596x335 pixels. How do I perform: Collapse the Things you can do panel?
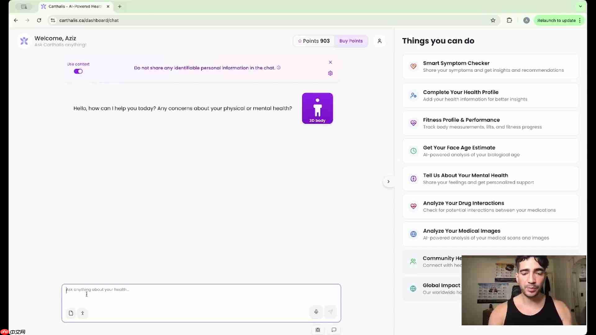click(x=388, y=181)
